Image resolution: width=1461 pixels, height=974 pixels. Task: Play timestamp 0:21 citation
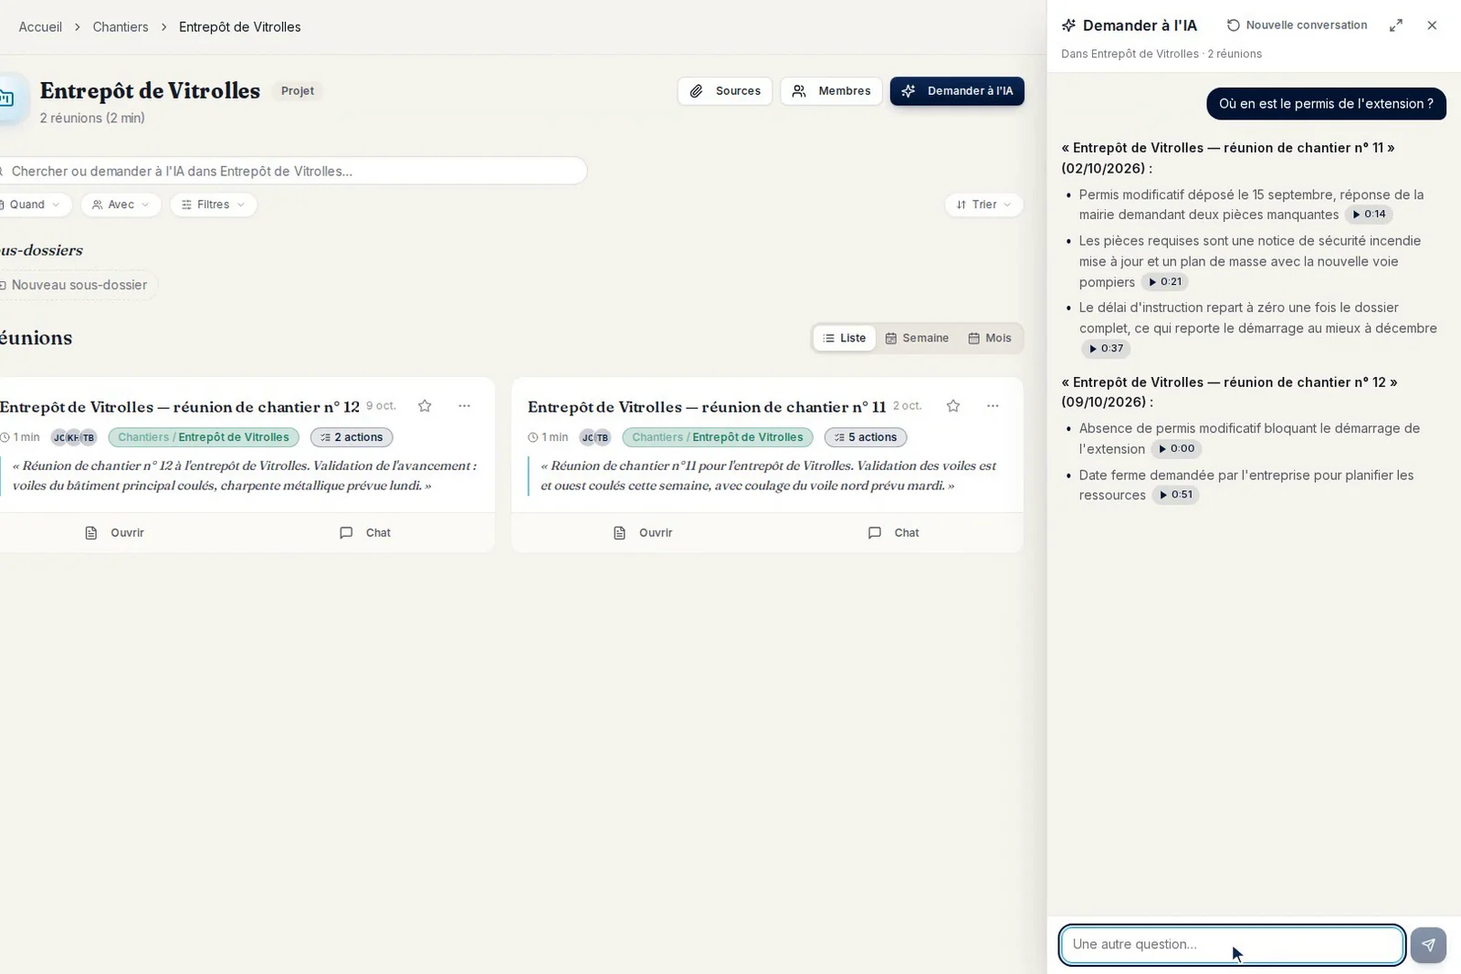point(1164,282)
